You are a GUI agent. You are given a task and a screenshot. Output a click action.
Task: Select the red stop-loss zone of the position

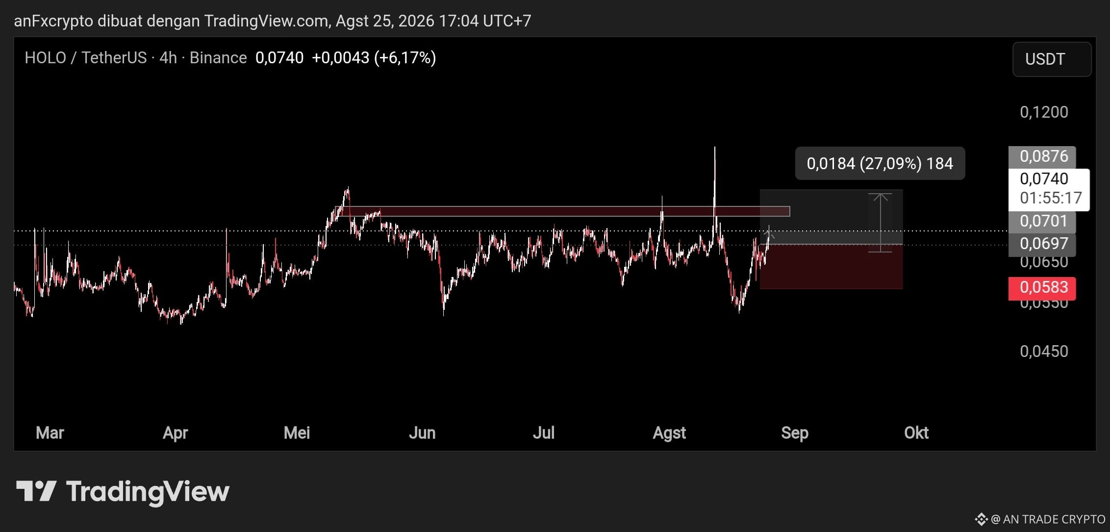pyautogui.click(x=831, y=267)
